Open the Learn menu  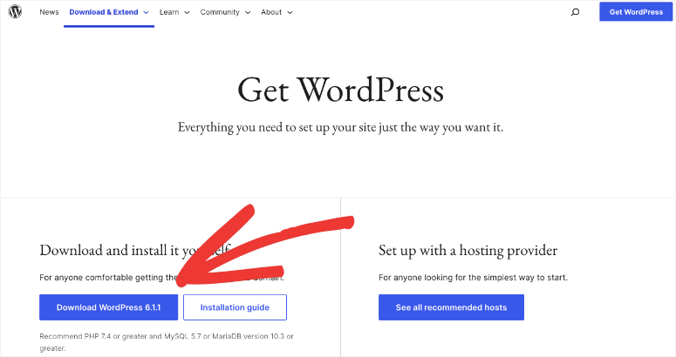[169, 12]
